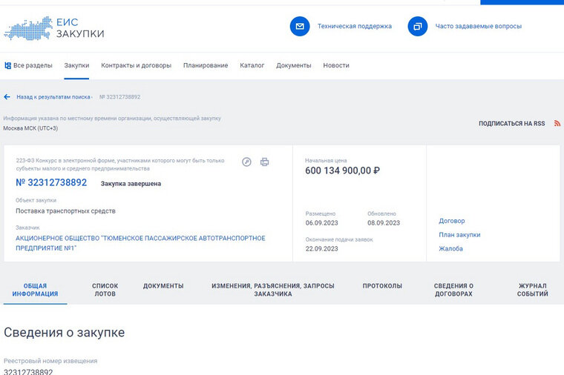Open the Каталог menu item
Image resolution: width=564 pixels, height=375 pixels.
252,65
